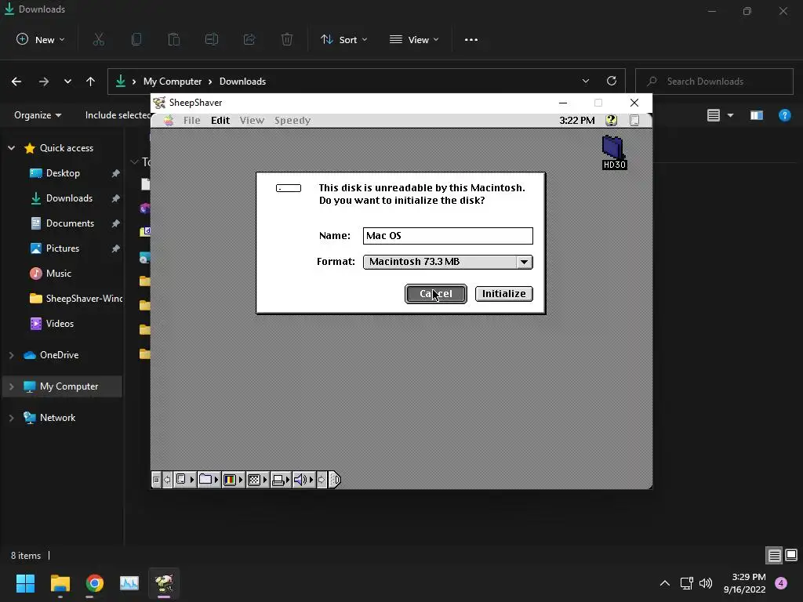The width and height of the screenshot is (803, 602).
Task: Open the View menu in Mac OS
Action: point(252,120)
